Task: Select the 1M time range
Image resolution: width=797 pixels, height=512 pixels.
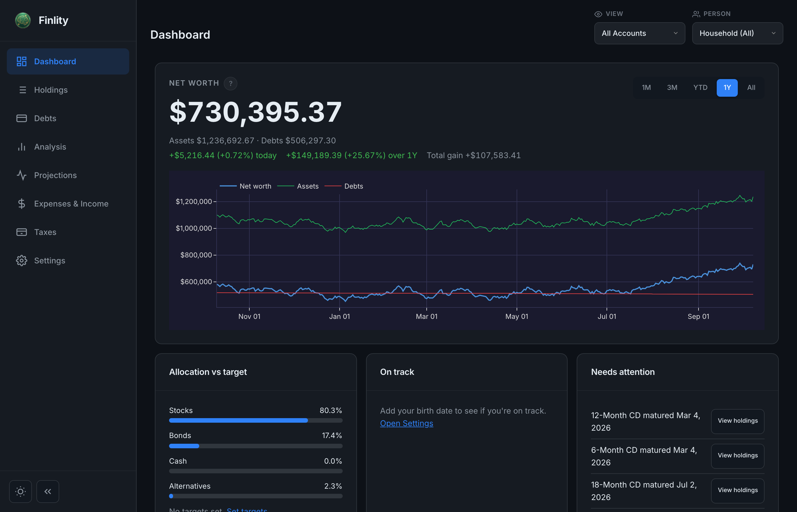Action: (x=646, y=88)
